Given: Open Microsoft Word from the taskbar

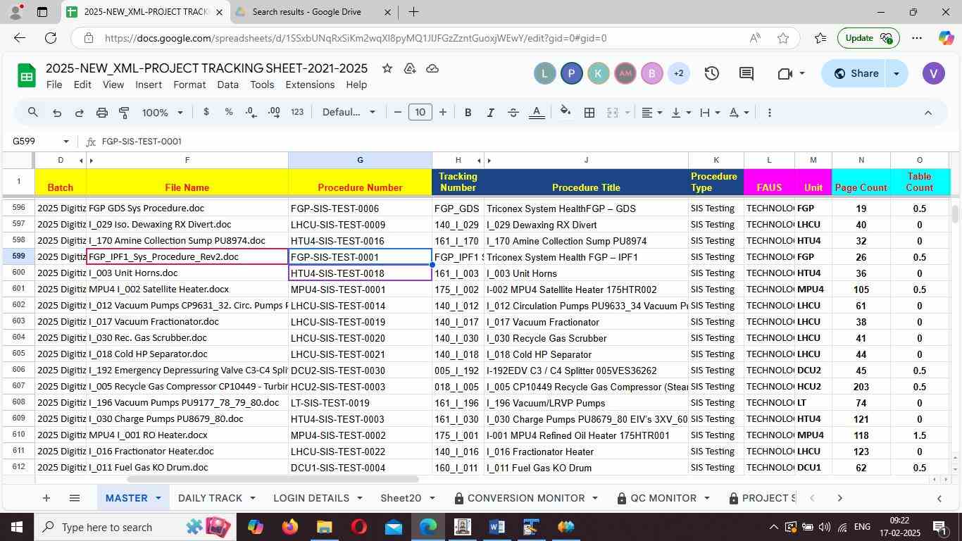Looking at the screenshot, I should 496,527.
